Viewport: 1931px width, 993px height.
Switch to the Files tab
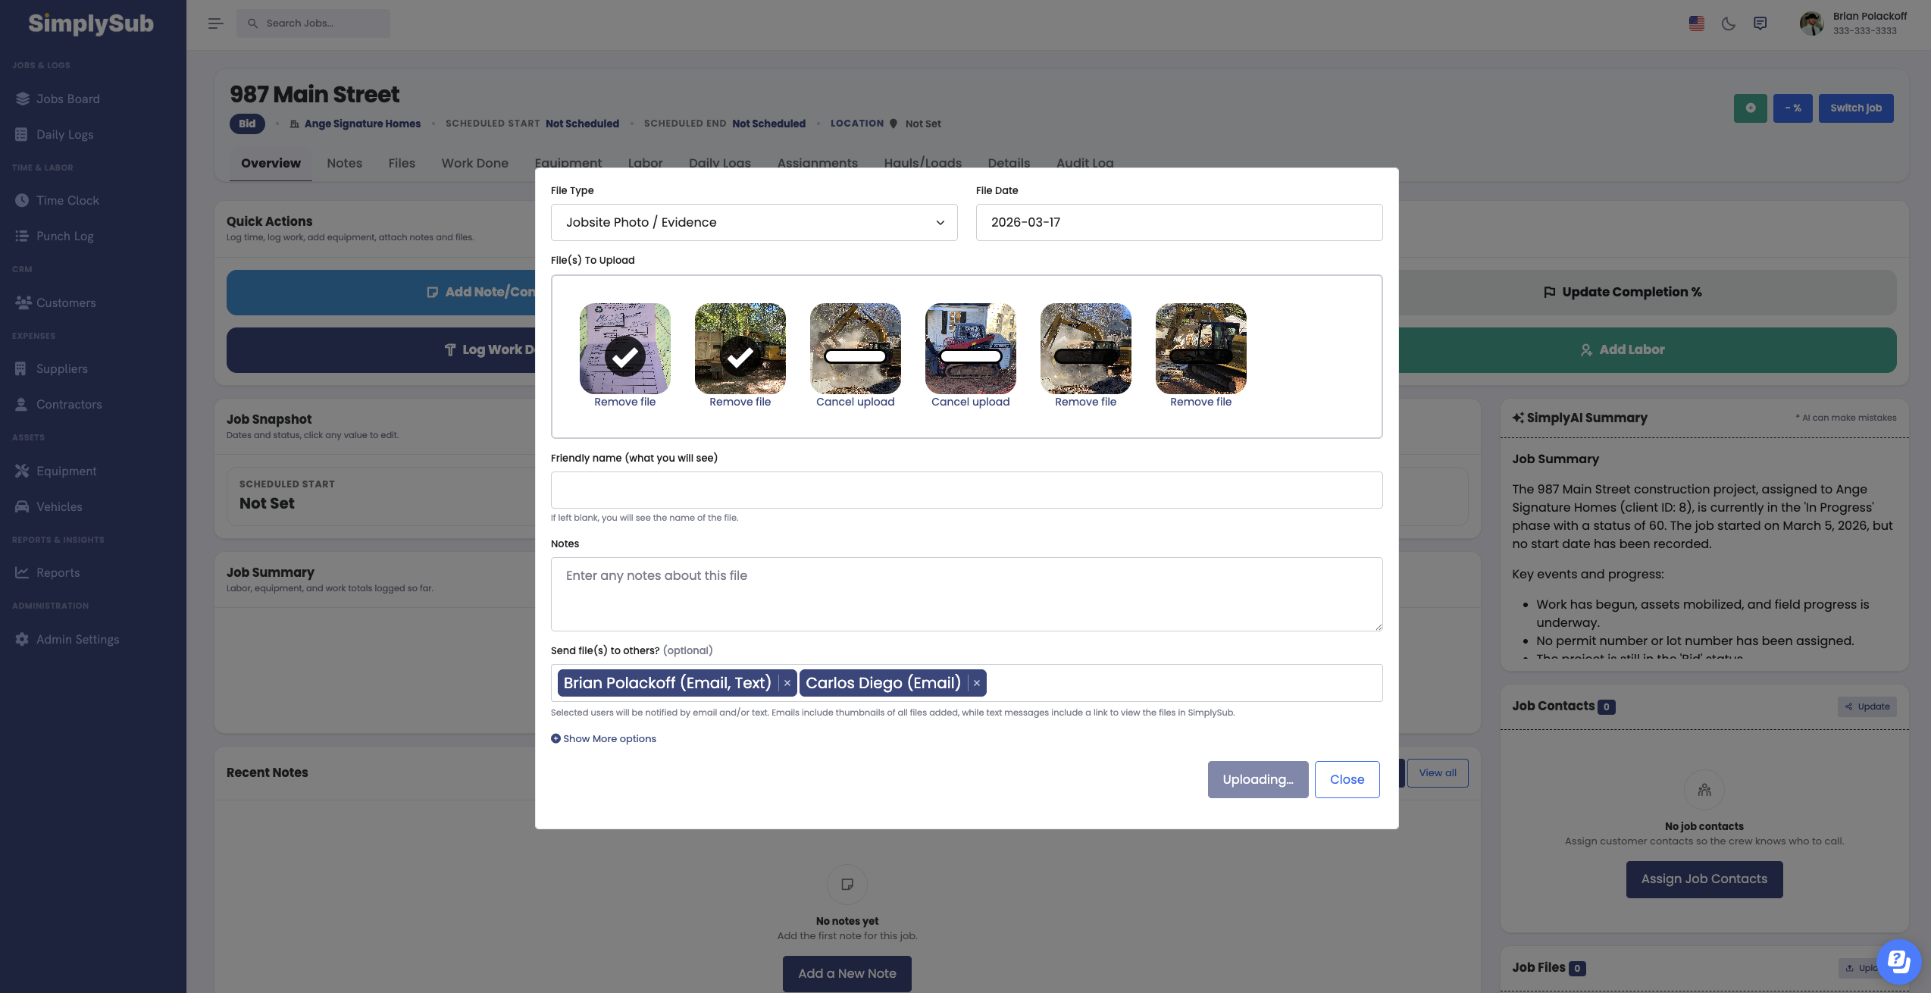[401, 163]
